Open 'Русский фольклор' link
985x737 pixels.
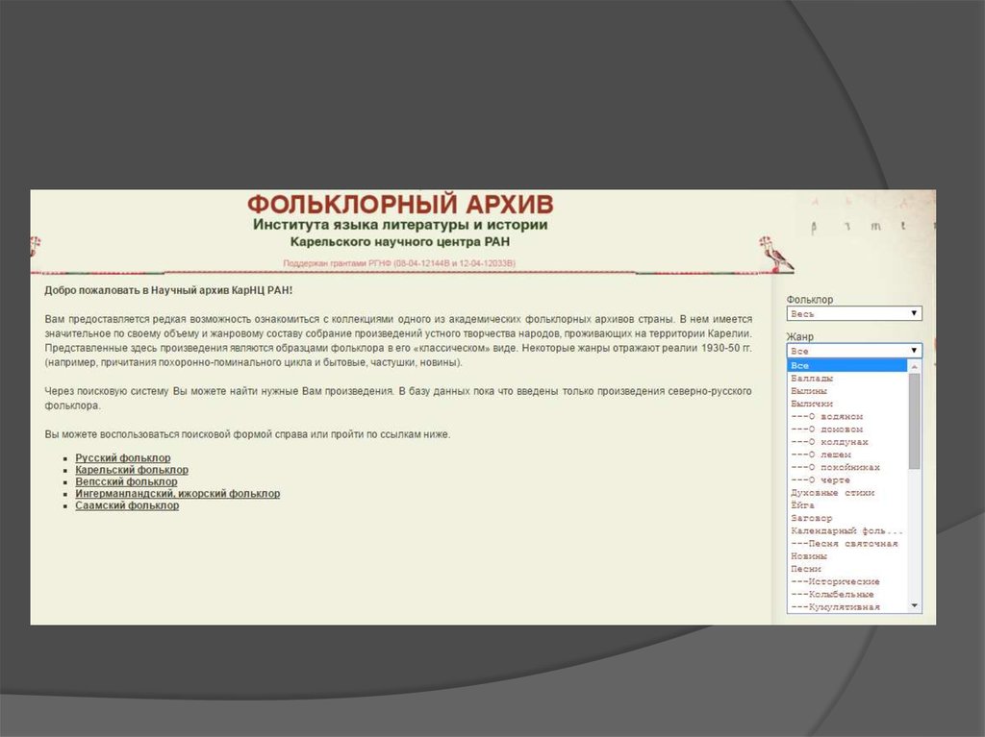122,457
